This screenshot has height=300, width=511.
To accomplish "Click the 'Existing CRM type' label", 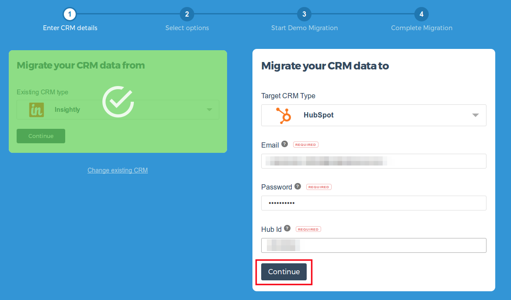I will (42, 92).
